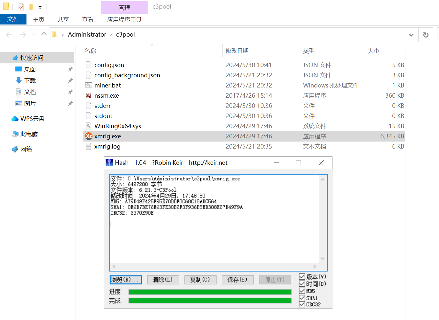Go up one folder level
439x320 pixels.
44,35
